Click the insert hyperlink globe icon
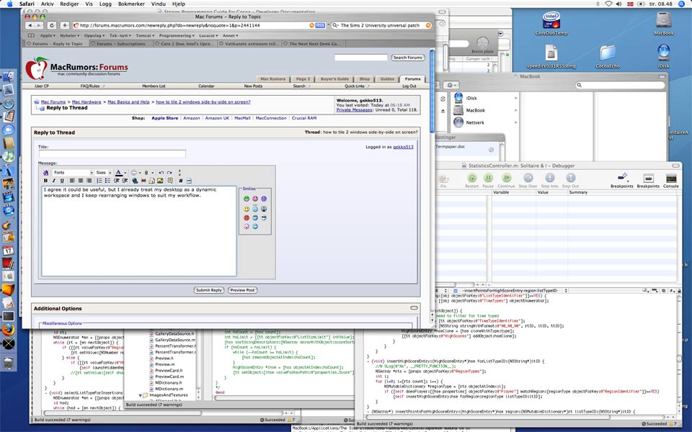Image resolution: width=692 pixels, height=432 pixels. (135, 181)
